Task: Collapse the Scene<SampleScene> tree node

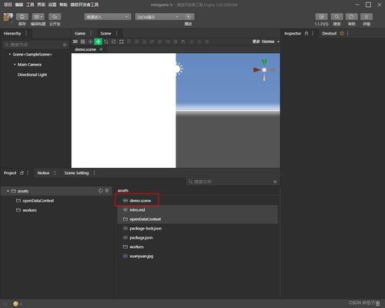Action: coord(10,55)
